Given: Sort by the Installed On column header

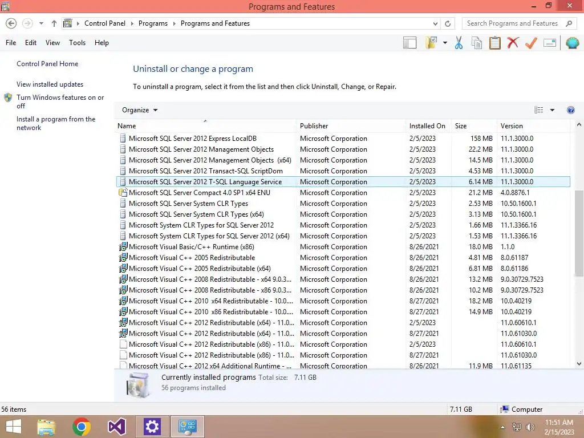Looking at the screenshot, I should point(428,126).
